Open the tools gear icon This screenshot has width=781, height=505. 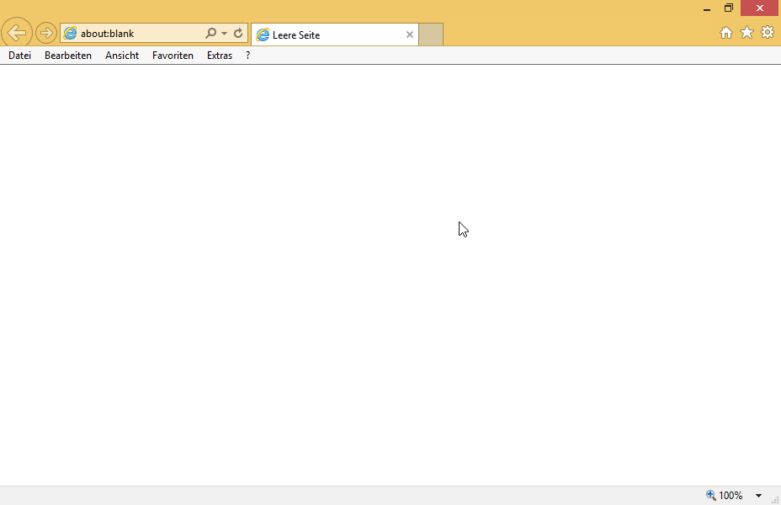pyautogui.click(x=768, y=33)
